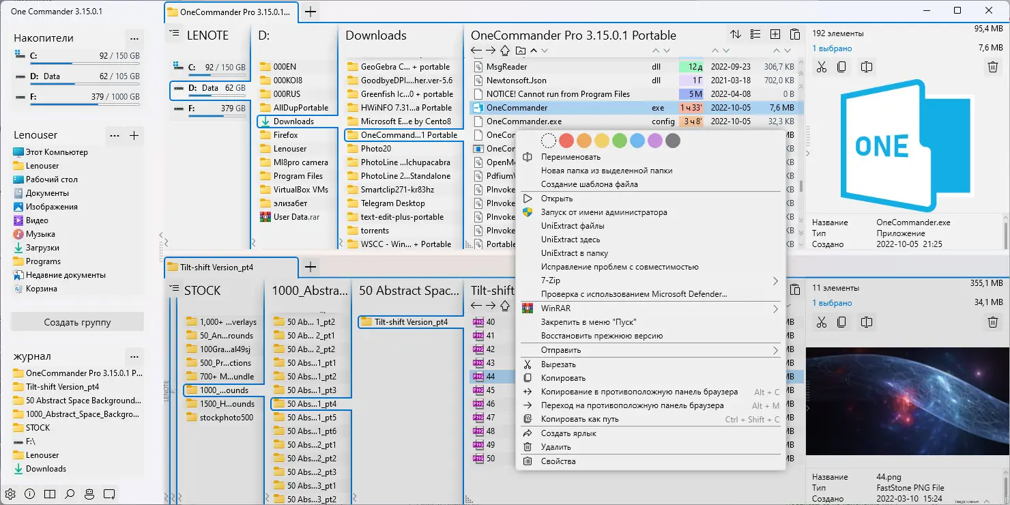The image size is (1010, 505).
Task: Click 1 выбрано link in top preview
Action: [832, 48]
